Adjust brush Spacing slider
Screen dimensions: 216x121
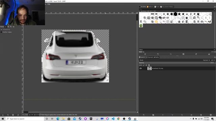[177, 52]
